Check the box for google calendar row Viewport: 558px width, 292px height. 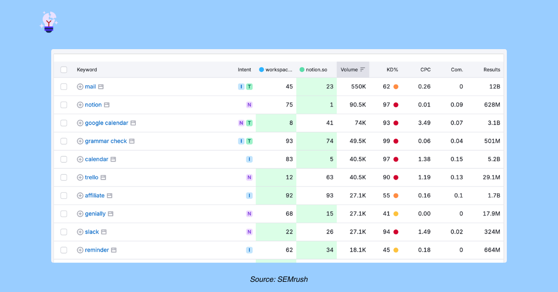64,123
